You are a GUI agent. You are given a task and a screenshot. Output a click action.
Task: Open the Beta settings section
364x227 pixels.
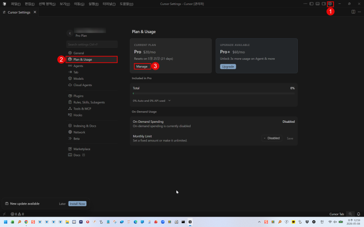[92, 138]
